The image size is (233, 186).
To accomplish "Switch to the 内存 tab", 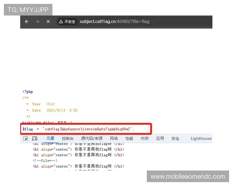I will (144, 138).
